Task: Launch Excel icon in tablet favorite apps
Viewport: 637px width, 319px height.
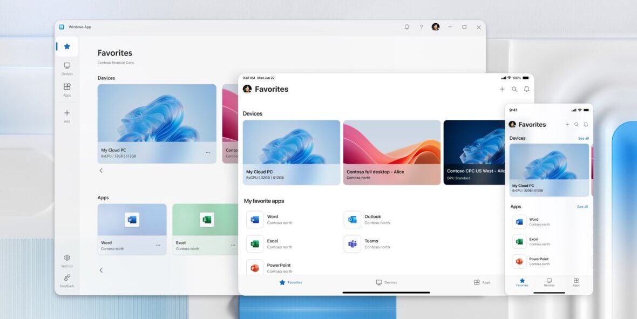Action: click(255, 244)
